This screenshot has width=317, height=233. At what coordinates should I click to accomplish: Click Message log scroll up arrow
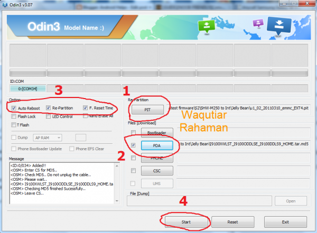[x=117, y=166]
